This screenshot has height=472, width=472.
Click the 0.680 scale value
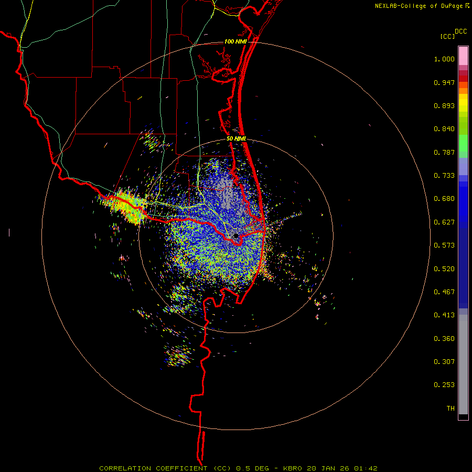pos(444,199)
